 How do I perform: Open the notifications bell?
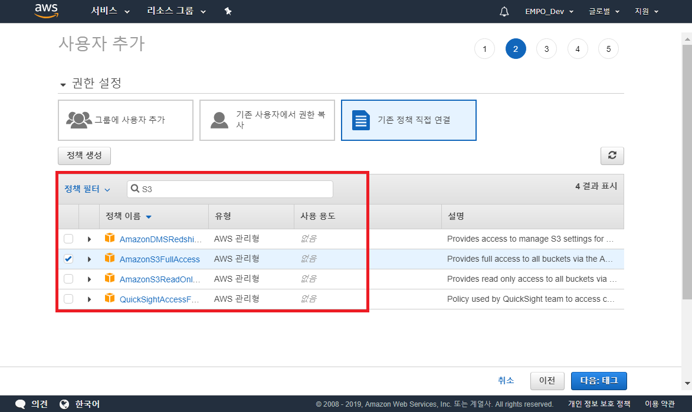click(x=504, y=11)
